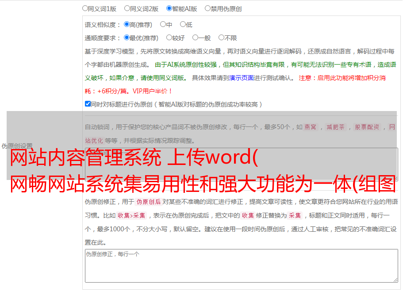Set 语义相似度 to 高(推荐)
Screen dimensions: 403x291
[x=127, y=24]
